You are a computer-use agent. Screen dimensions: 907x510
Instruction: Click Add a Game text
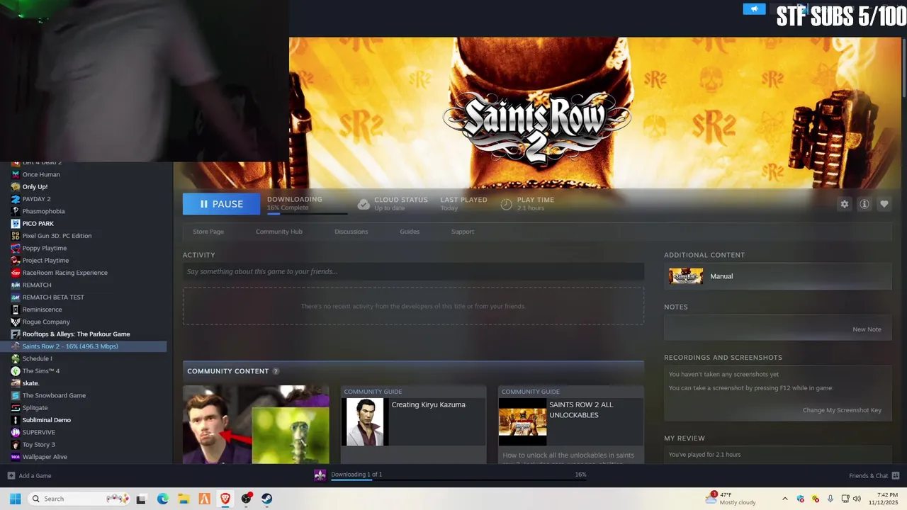(x=35, y=476)
